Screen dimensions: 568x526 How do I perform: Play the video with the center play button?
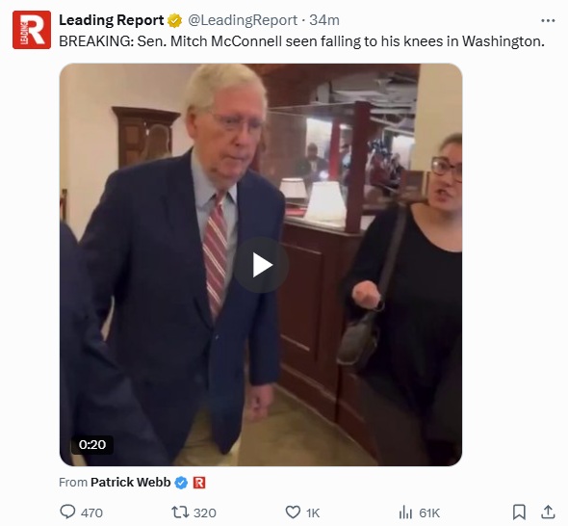click(261, 265)
